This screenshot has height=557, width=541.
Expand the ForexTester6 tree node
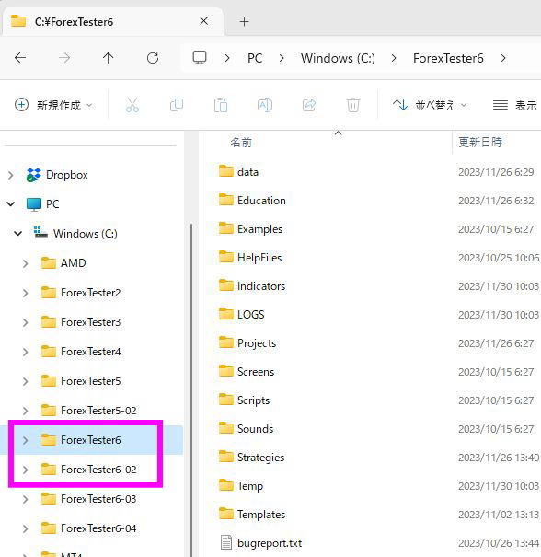click(25, 440)
